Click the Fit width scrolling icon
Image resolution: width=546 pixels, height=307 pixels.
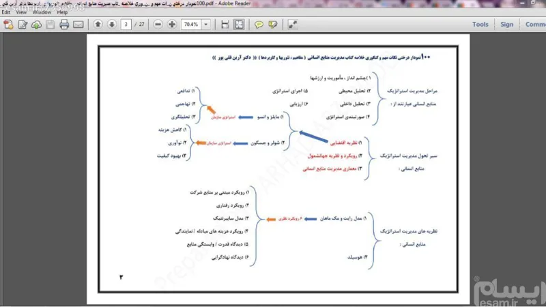pos(225,25)
